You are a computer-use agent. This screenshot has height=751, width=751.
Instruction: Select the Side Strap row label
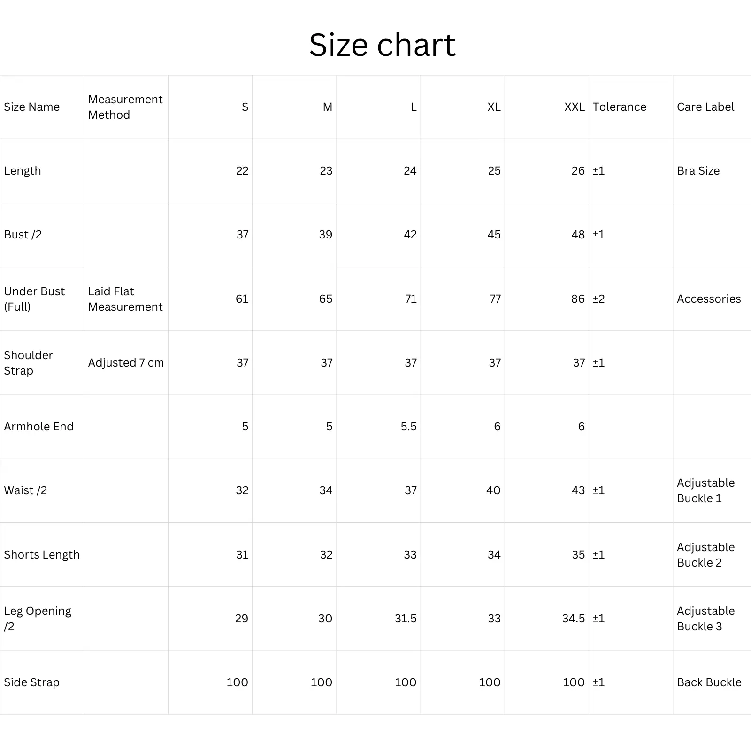click(31, 682)
